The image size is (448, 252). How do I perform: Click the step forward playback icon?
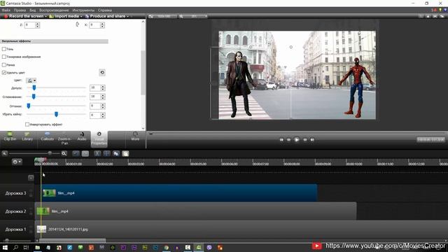[305, 140]
